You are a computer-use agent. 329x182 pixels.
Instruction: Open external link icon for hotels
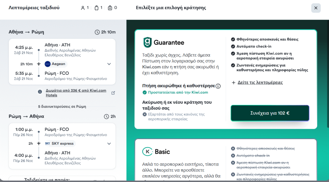[x=113, y=93]
